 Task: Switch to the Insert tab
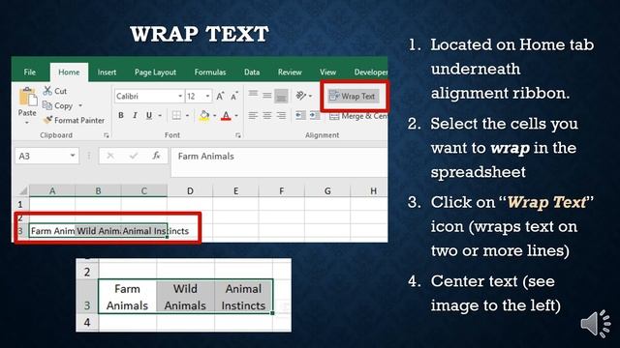pos(107,72)
